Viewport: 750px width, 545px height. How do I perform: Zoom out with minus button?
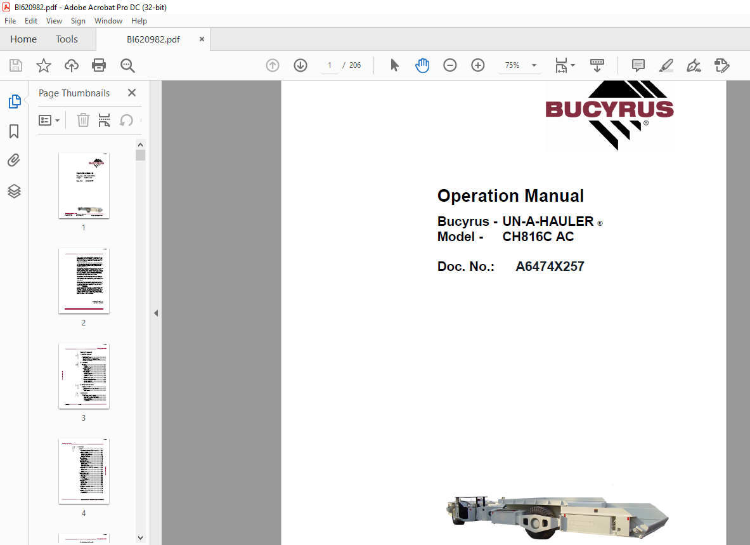coord(450,65)
